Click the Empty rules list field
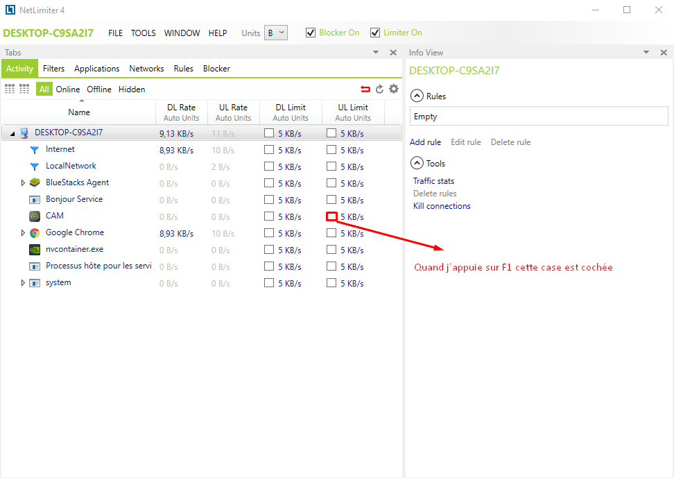 tap(539, 116)
